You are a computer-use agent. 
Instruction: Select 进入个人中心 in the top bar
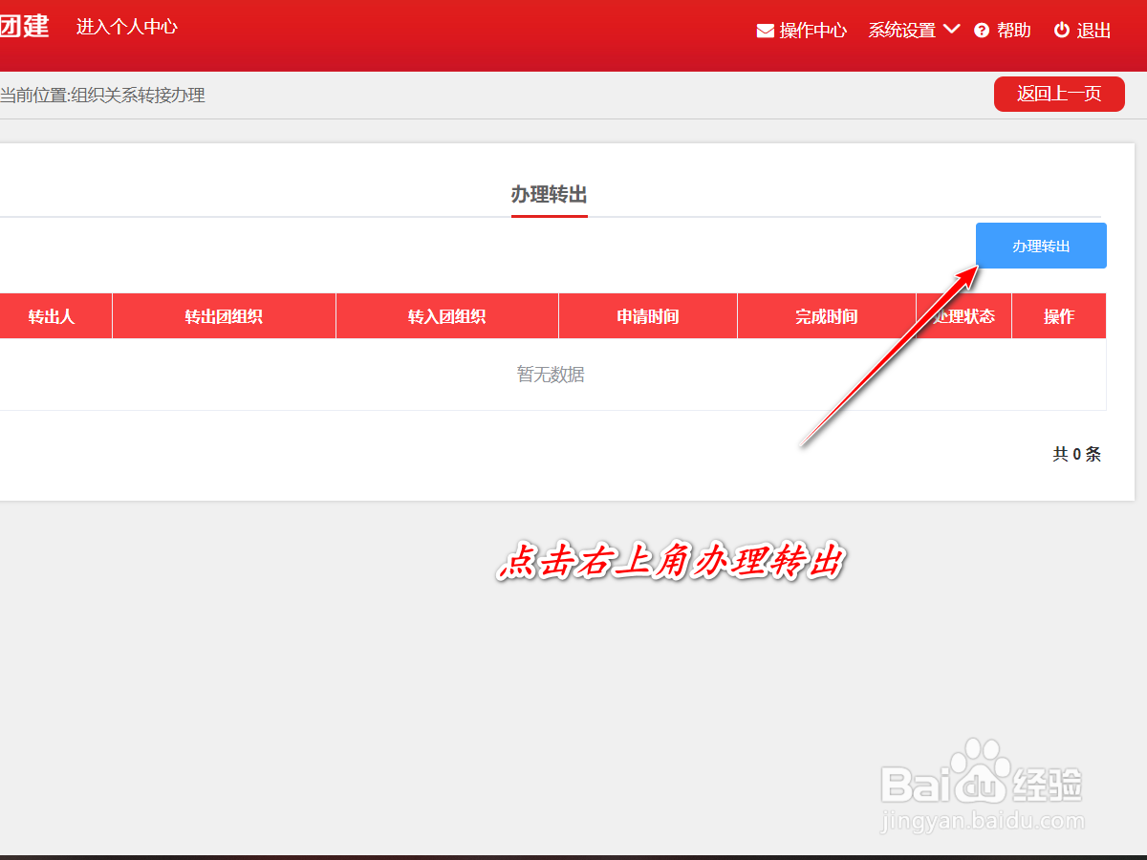pyautogui.click(x=129, y=28)
